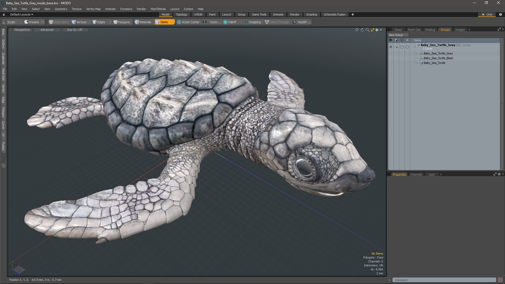Switch to the Shading tab
Viewport: 505px width, 284px height.
[430, 29]
